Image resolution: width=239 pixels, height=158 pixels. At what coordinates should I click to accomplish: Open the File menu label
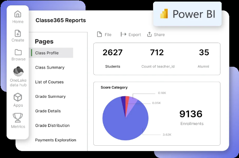pos(108,35)
